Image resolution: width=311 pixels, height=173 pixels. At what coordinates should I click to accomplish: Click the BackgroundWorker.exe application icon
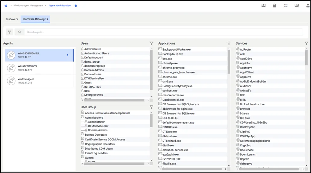tap(160, 49)
